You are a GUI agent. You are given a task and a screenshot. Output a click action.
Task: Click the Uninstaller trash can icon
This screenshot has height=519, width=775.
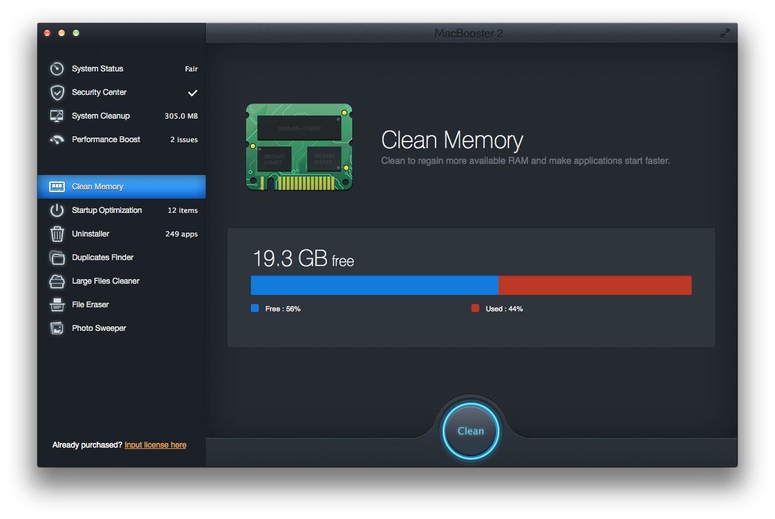point(57,234)
